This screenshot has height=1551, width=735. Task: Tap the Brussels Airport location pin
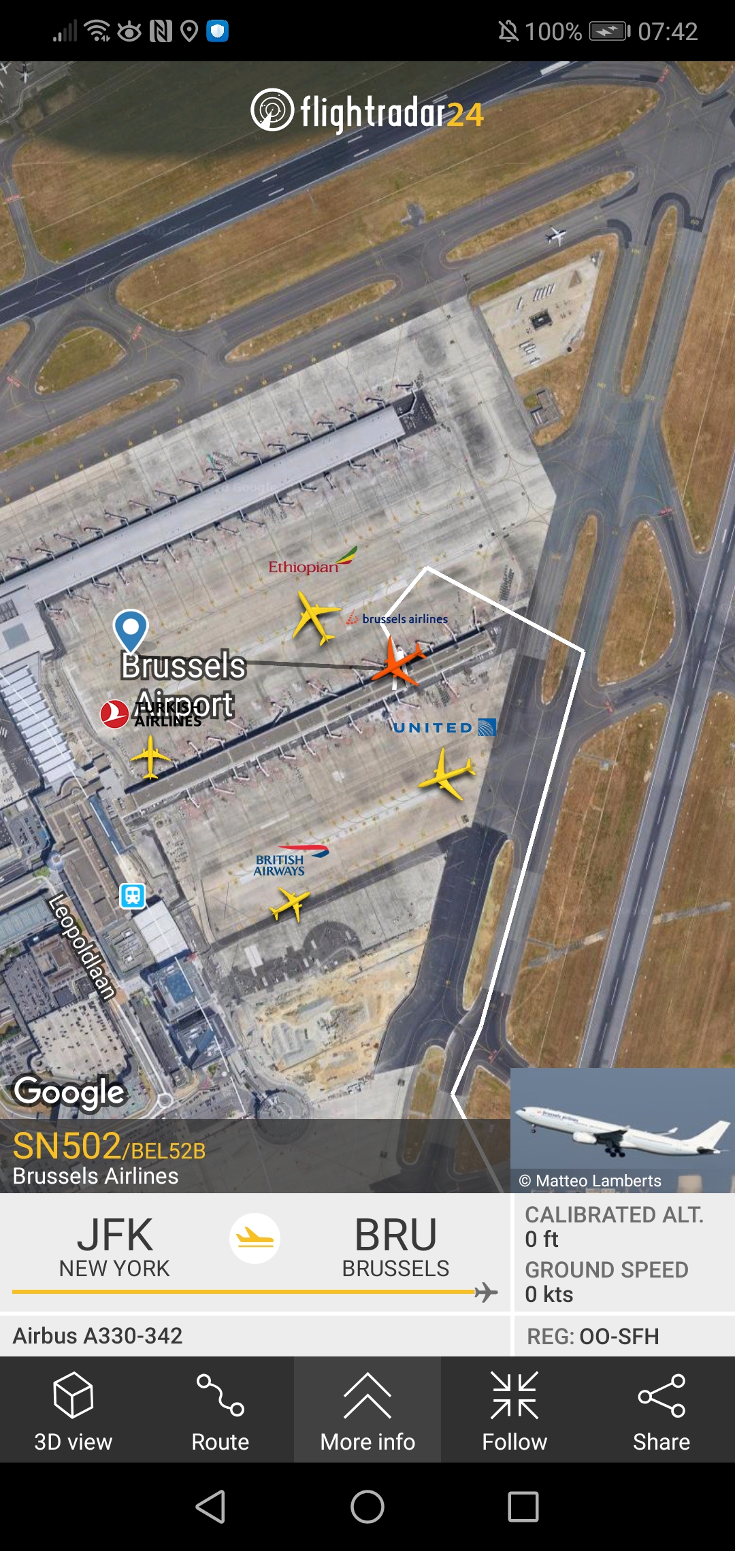click(131, 631)
